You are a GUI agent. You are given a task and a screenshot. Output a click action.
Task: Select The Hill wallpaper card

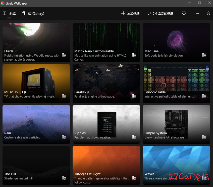[x=36, y=166]
